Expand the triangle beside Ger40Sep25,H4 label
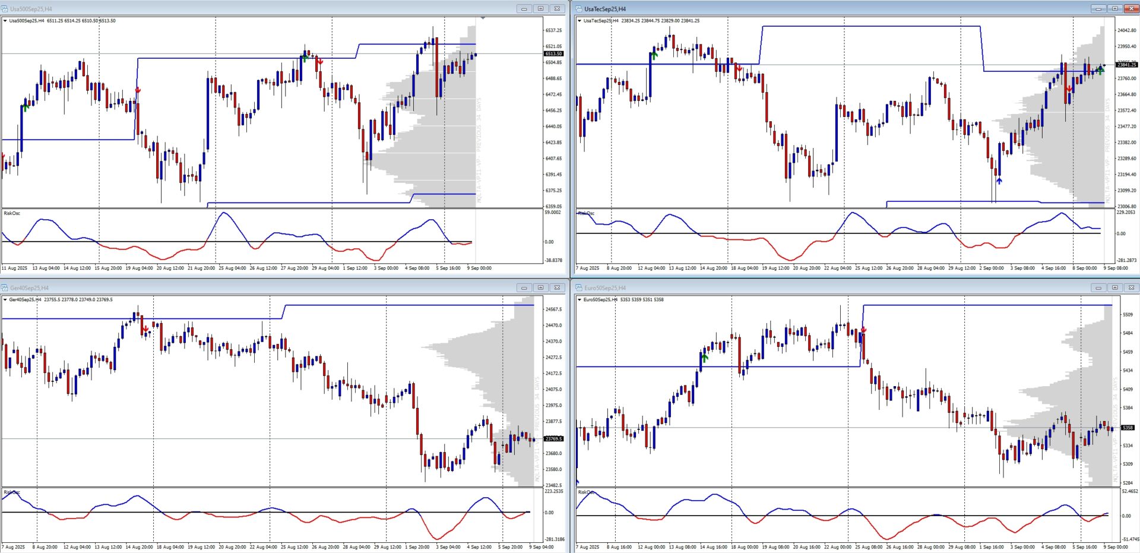Image resolution: width=1140 pixels, height=553 pixels. [x=5, y=300]
